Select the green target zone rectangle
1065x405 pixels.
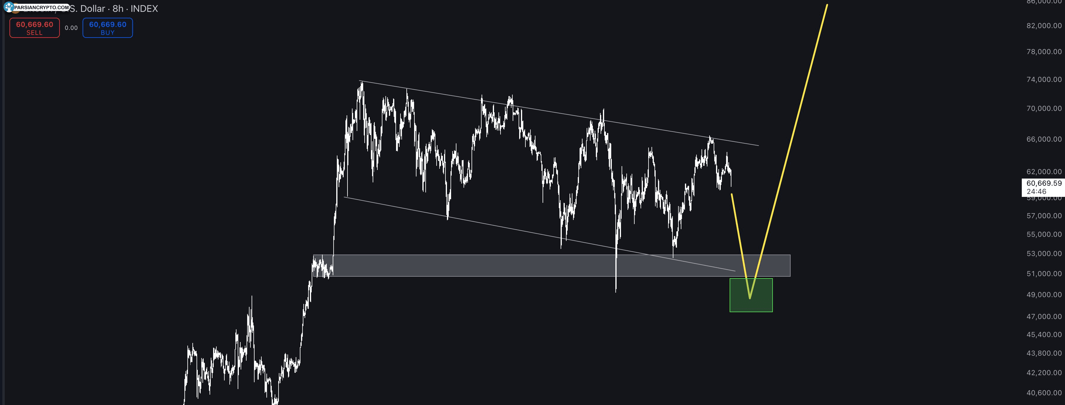coord(751,295)
